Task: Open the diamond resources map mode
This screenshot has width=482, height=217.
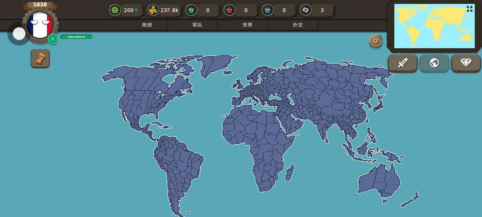Action: tap(466, 63)
